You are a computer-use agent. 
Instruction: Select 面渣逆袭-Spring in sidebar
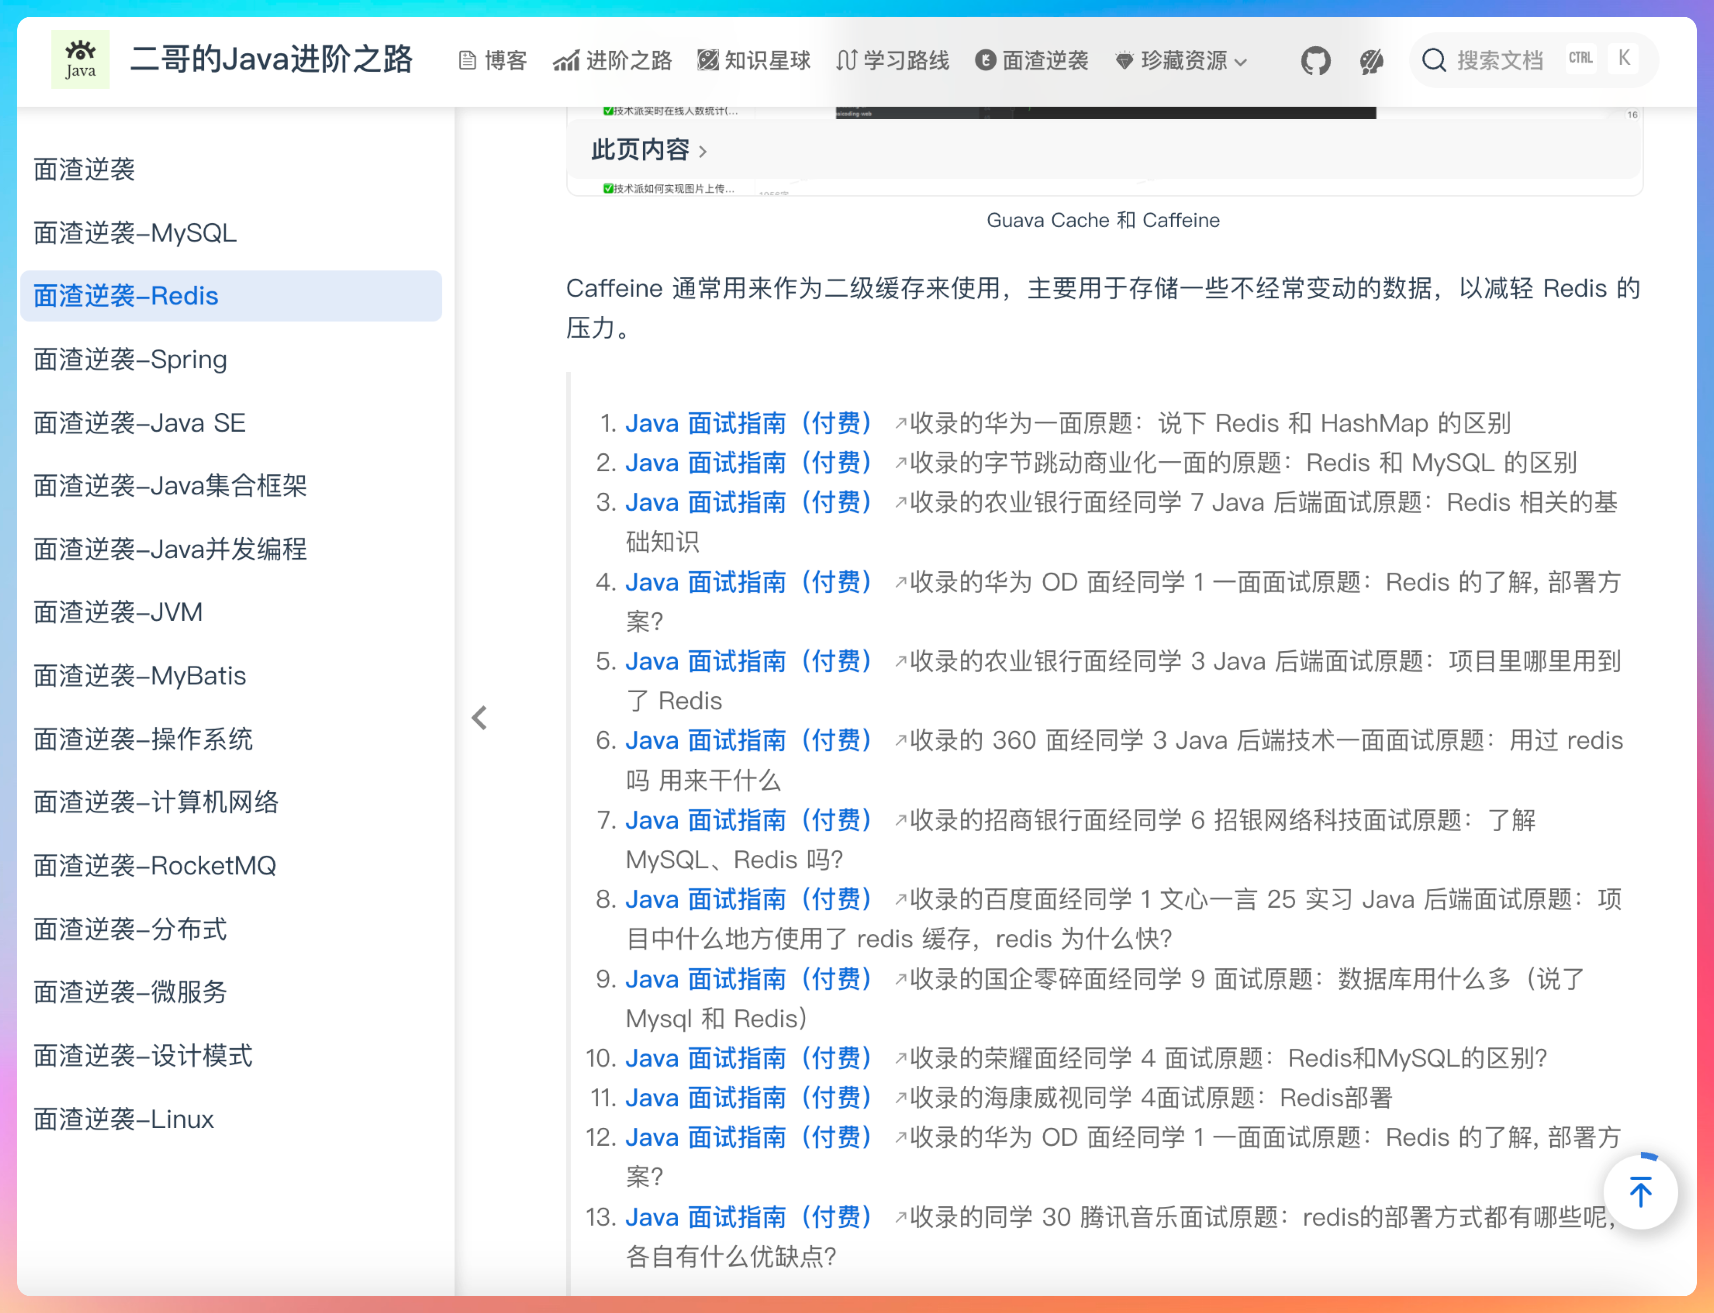point(131,360)
